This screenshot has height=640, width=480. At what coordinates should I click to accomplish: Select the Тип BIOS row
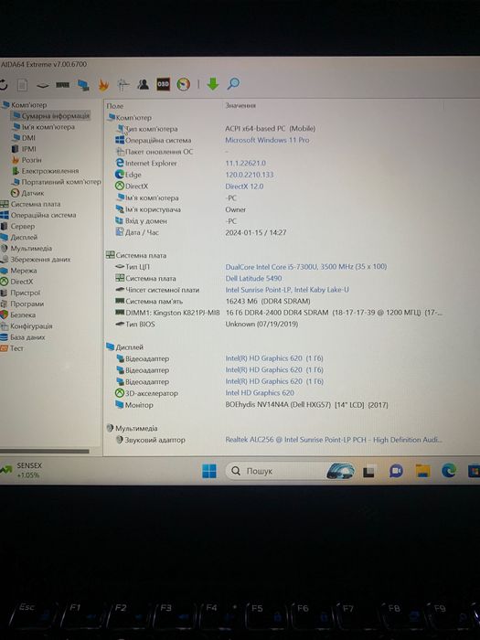click(207, 324)
